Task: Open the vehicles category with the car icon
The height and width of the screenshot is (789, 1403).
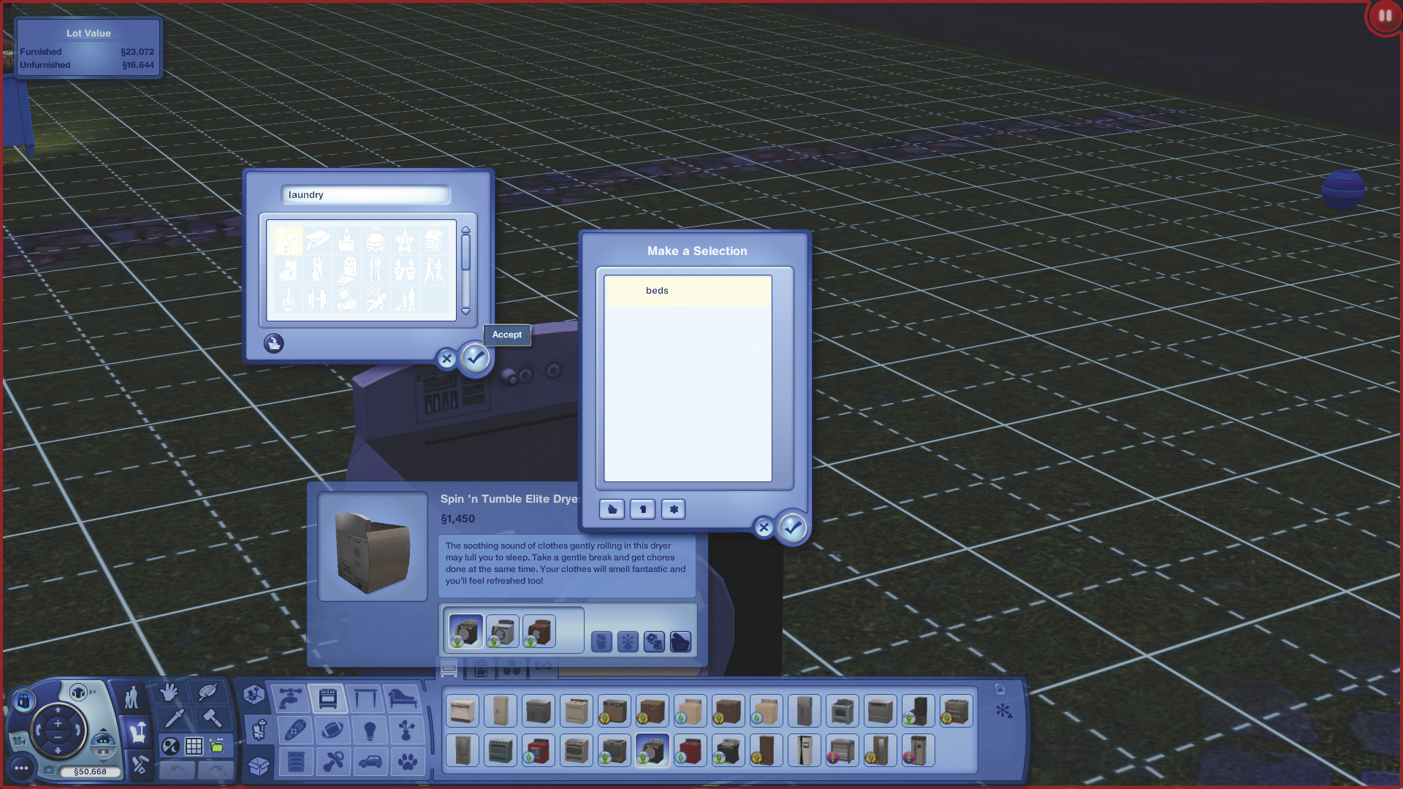Action: tap(370, 762)
